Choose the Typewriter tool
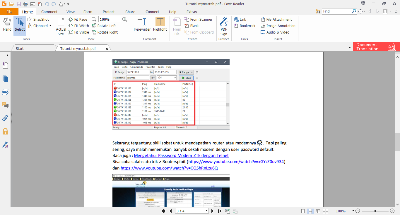400x215 pixels. [x=142, y=25]
